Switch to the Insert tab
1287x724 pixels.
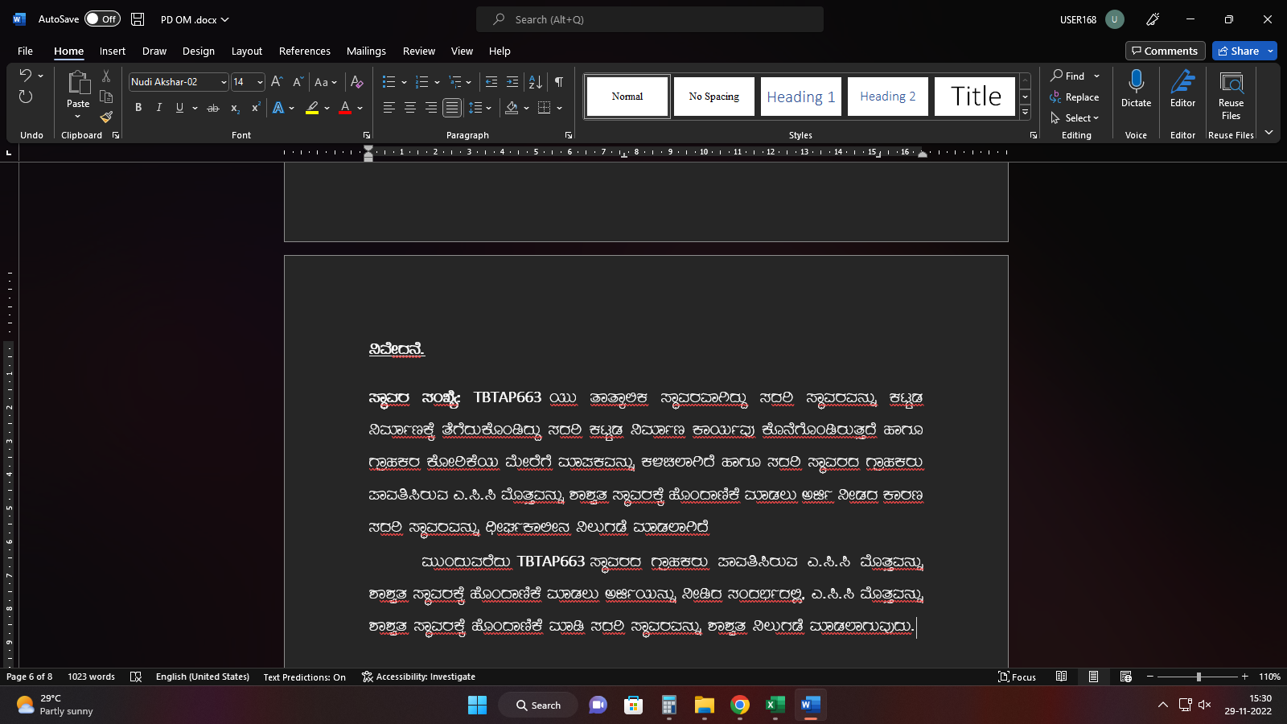pos(113,51)
